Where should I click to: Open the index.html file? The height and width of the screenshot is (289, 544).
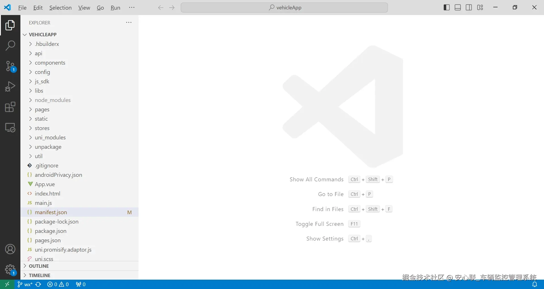79,194
